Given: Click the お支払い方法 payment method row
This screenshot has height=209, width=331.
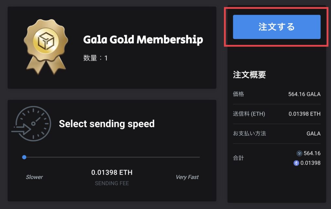Looking at the screenshot, I should pos(277,134).
